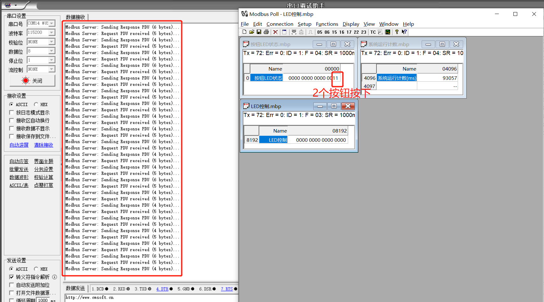Open the 流控制 NONE dropdown
Viewport: 544px width, 302px height.
pos(52,69)
